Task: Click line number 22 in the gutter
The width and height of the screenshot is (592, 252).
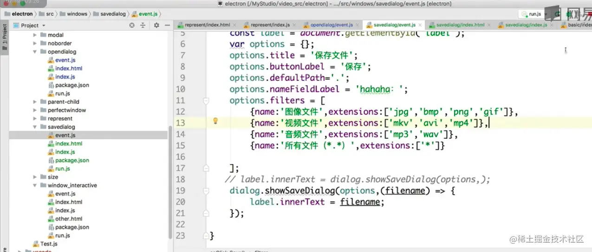Action: 181,225
